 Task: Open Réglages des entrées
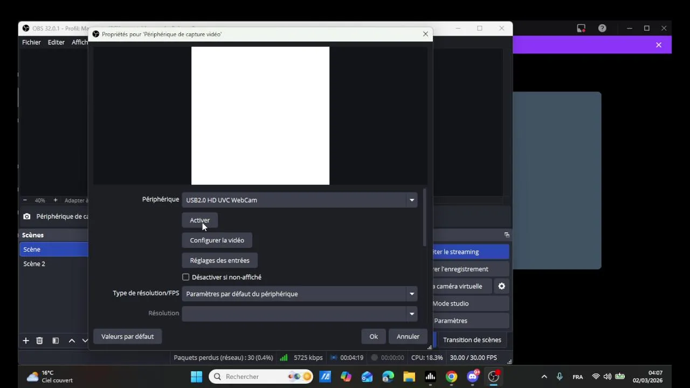(219, 260)
